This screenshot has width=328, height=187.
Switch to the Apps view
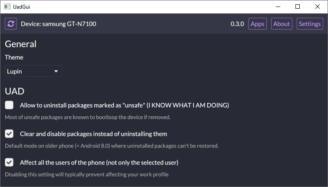[x=257, y=24]
